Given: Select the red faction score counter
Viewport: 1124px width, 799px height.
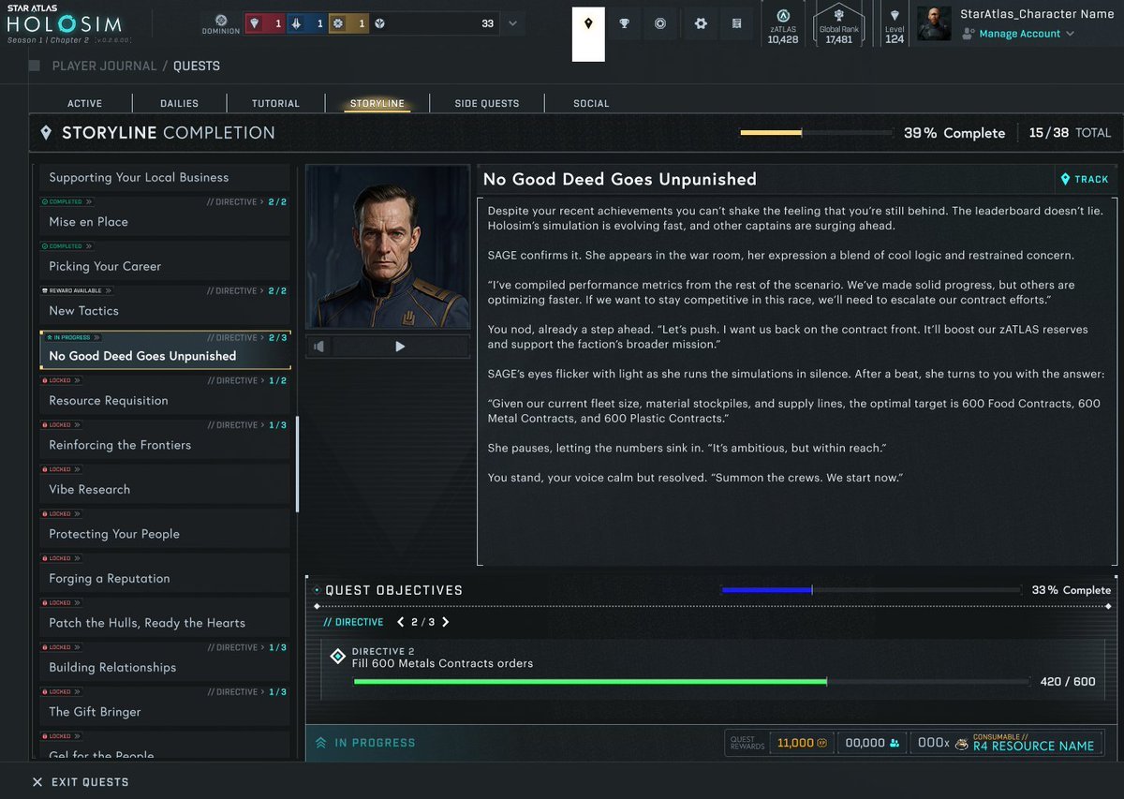Looking at the screenshot, I should [265, 23].
